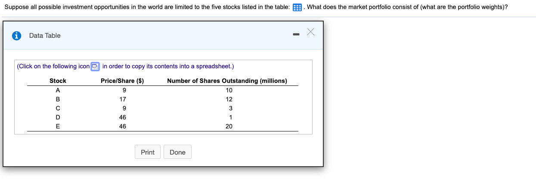Click the Stock column header
The image size is (536, 192).
(x=58, y=81)
